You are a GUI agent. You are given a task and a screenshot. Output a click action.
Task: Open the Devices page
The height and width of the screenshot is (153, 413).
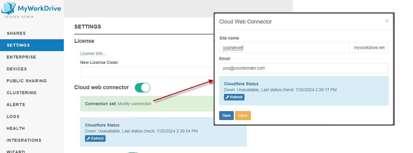pyautogui.click(x=17, y=69)
